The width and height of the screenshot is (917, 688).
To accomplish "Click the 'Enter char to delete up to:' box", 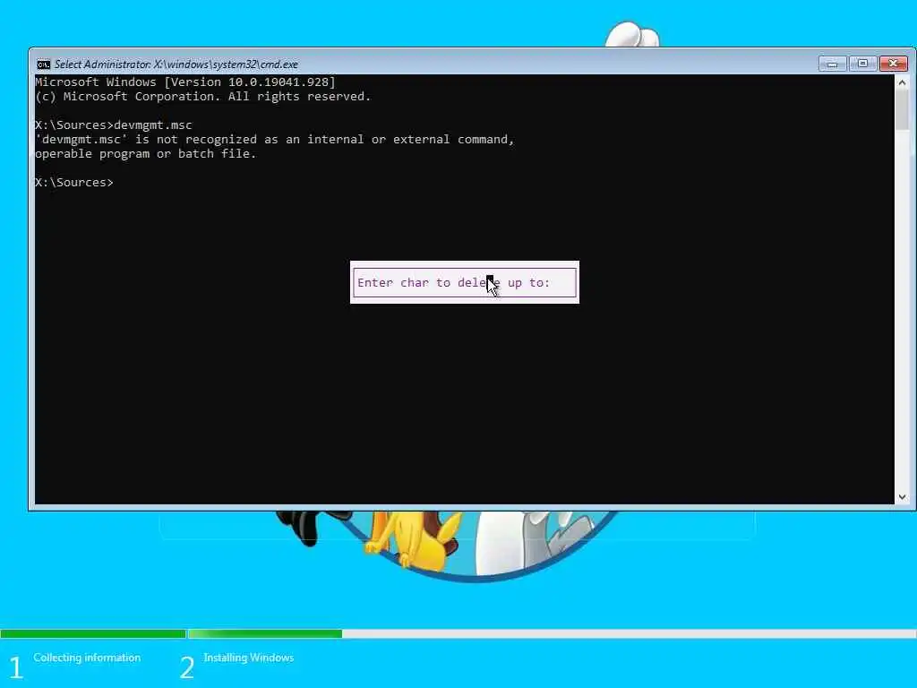I will click(465, 282).
